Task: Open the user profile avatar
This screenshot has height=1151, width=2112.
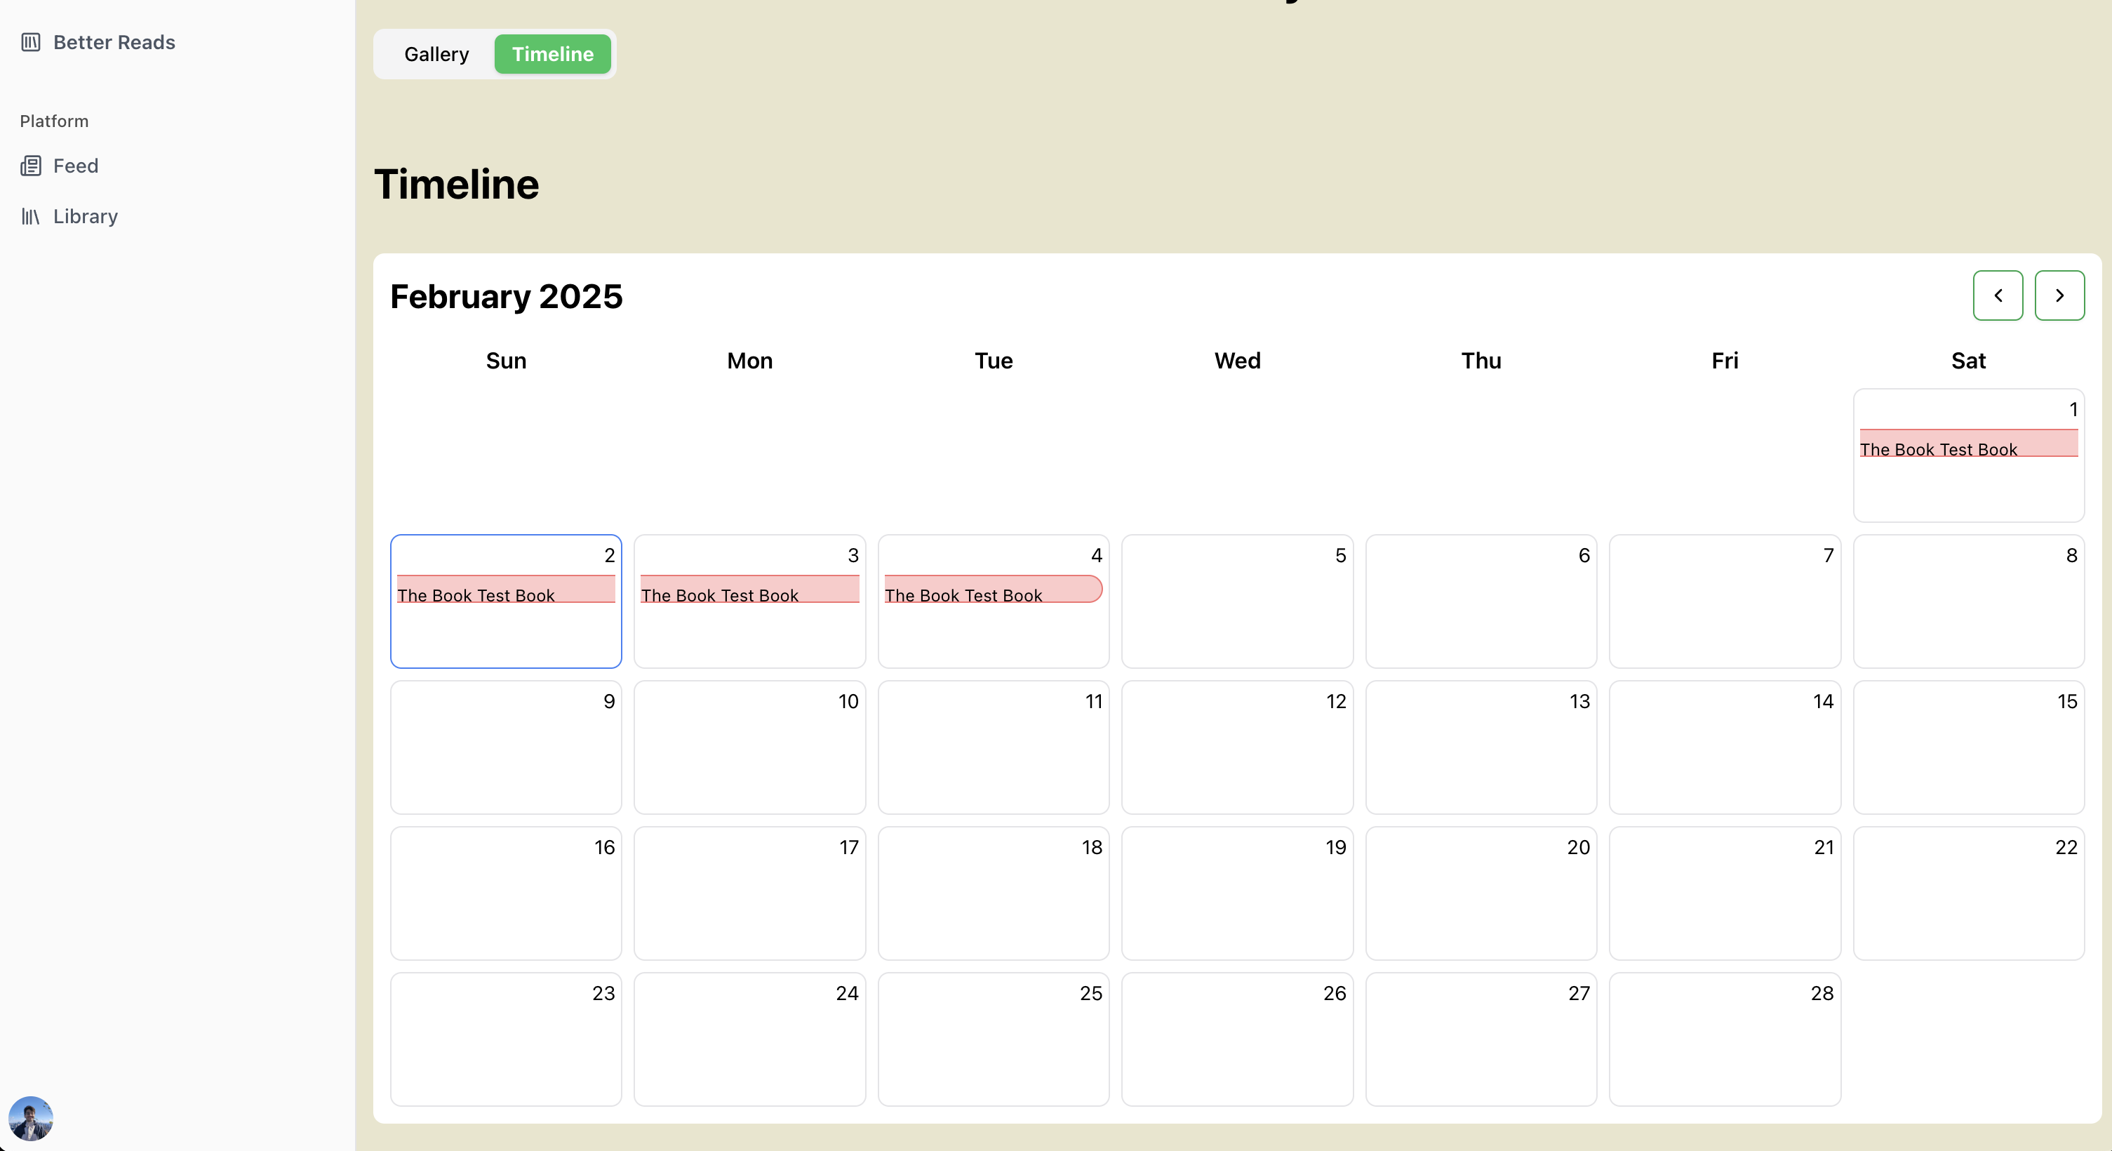Action: point(30,1118)
